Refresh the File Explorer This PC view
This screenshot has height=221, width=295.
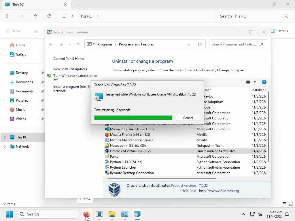tap(49, 16)
